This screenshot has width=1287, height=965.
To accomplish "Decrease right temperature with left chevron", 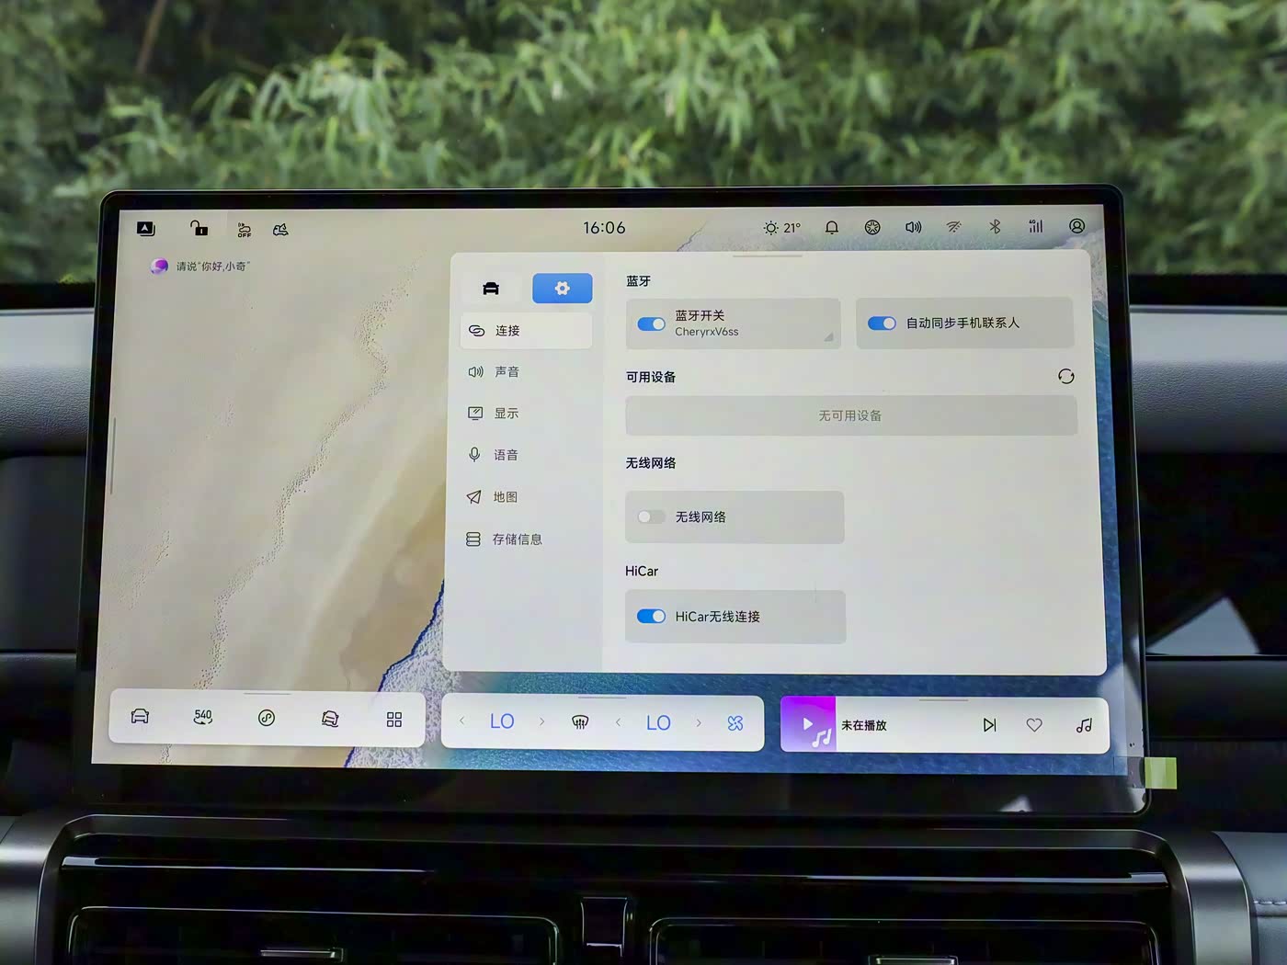I will [619, 722].
